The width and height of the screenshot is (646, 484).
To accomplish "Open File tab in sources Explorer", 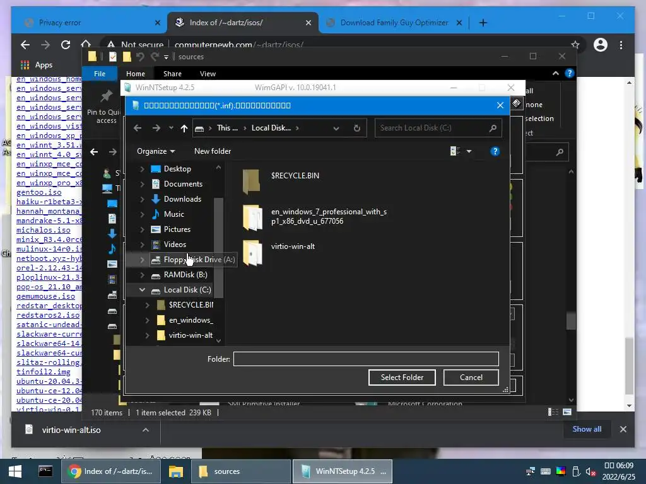I will 100,74.
